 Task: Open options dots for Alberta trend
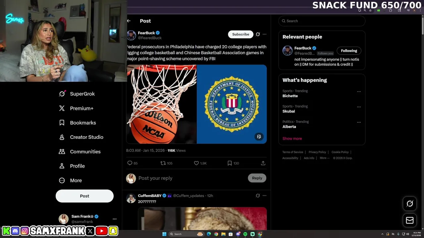[359, 122]
